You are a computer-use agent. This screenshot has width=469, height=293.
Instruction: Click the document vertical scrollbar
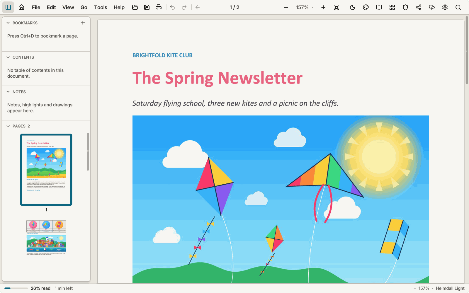pos(467,50)
